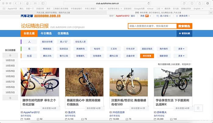
Task: Click the down arrow in date sidebar
Action: pos(10,98)
